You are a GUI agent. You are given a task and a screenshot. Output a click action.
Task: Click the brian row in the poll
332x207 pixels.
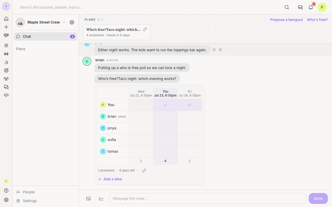(x=150, y=116)
